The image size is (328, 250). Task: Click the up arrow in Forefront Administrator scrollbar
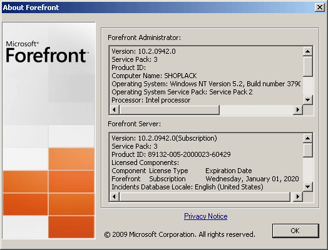pyautogui.click(x=308, y=51)
